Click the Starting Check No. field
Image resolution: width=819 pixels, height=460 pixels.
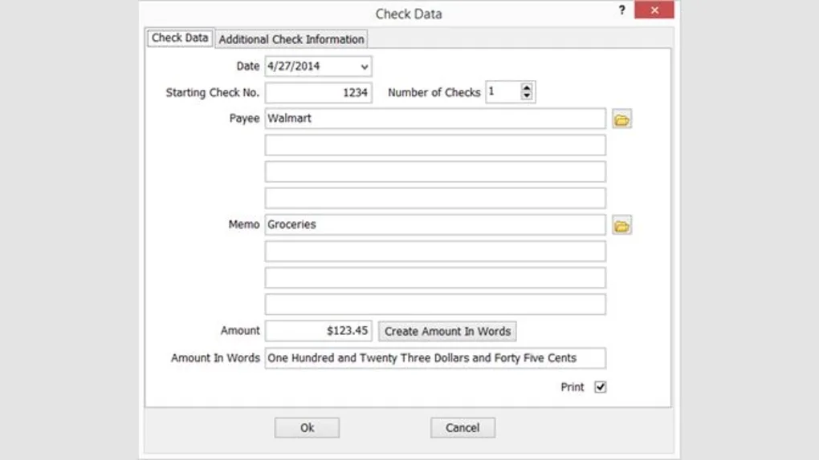click(x=319, y=93)
